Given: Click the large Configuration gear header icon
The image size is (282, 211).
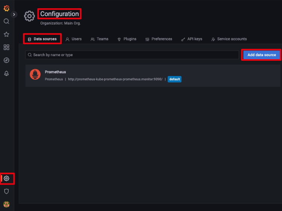Looking at the screenshot, I should click(x=29, y=16).
